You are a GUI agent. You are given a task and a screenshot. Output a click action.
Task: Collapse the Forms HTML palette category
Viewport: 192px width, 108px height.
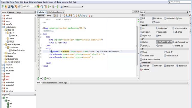[x=141, y=25]
